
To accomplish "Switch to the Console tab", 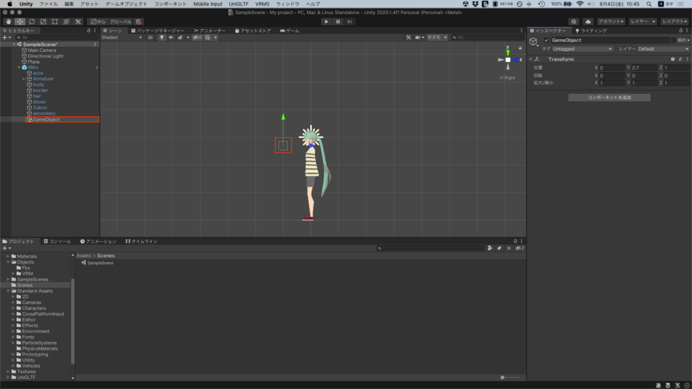I will pyautogui.click(x=57, y=241).
